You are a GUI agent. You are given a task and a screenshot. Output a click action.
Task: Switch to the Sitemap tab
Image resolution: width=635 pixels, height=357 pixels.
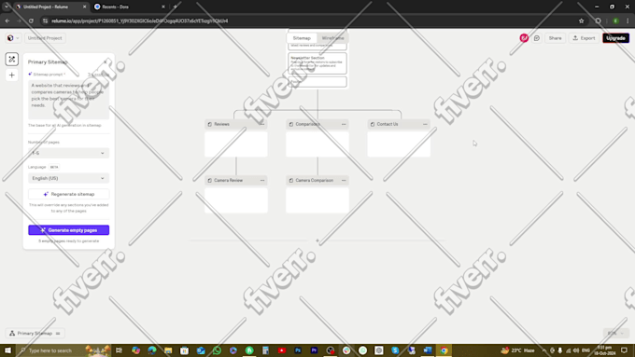click(x=302, y=38)
